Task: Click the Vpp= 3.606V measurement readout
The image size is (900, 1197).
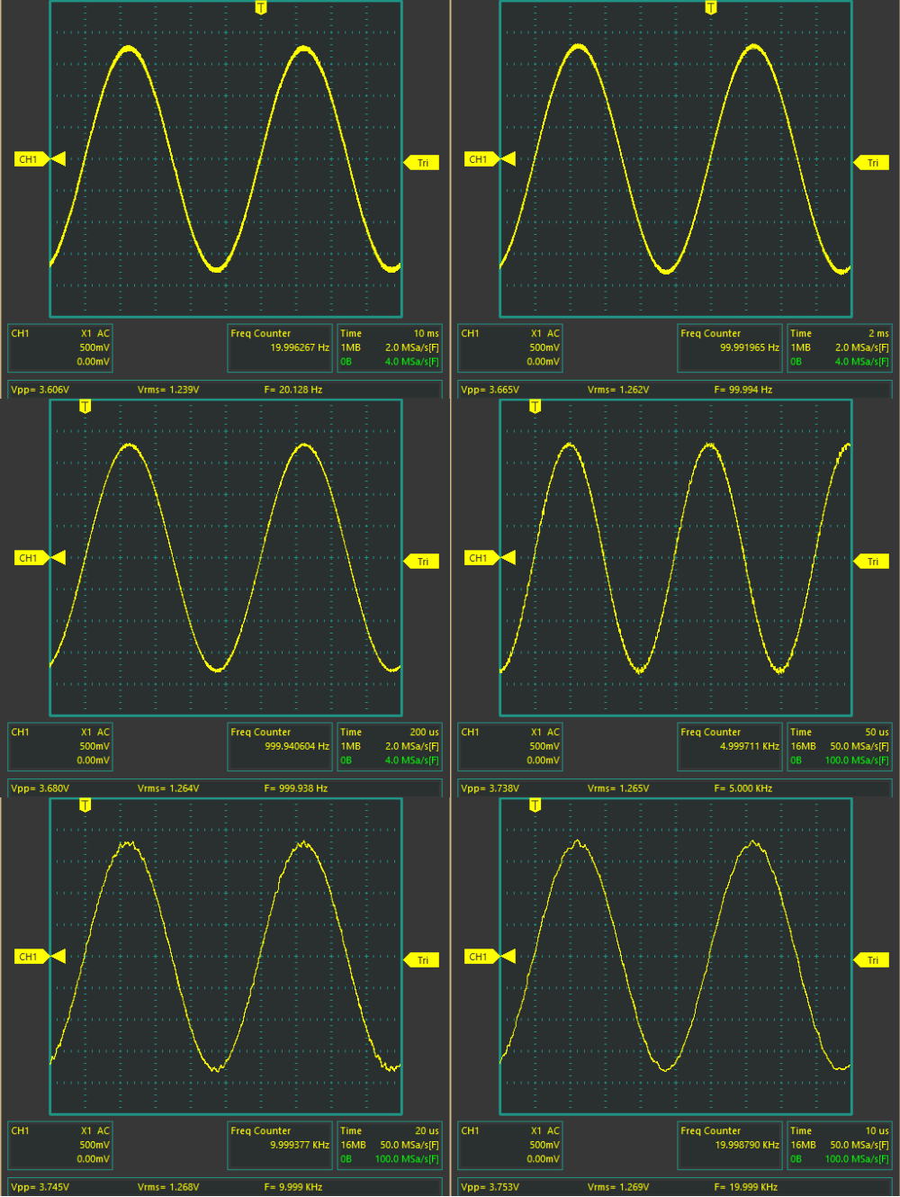Action: click(x=40, y=390)
